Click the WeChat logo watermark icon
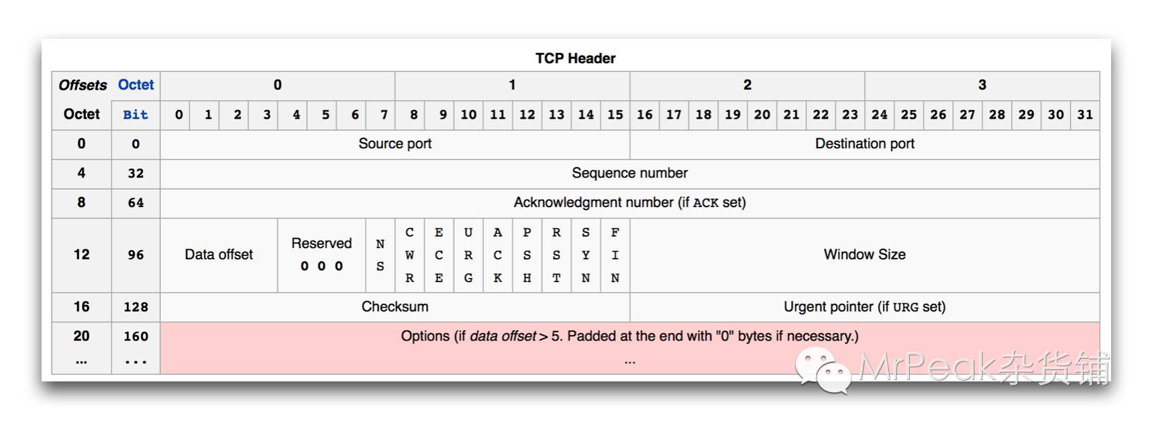This screenshot has width=1150, height=429. [x=823, y=371]
